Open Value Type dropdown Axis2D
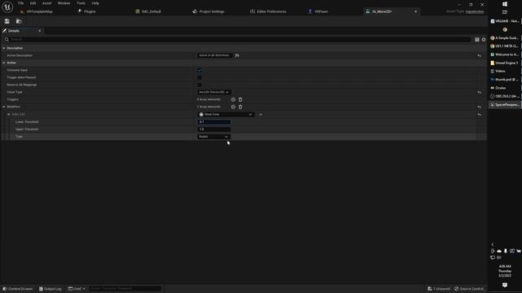The width and height of the screenshot is (522, 293). tap(214, 92)
